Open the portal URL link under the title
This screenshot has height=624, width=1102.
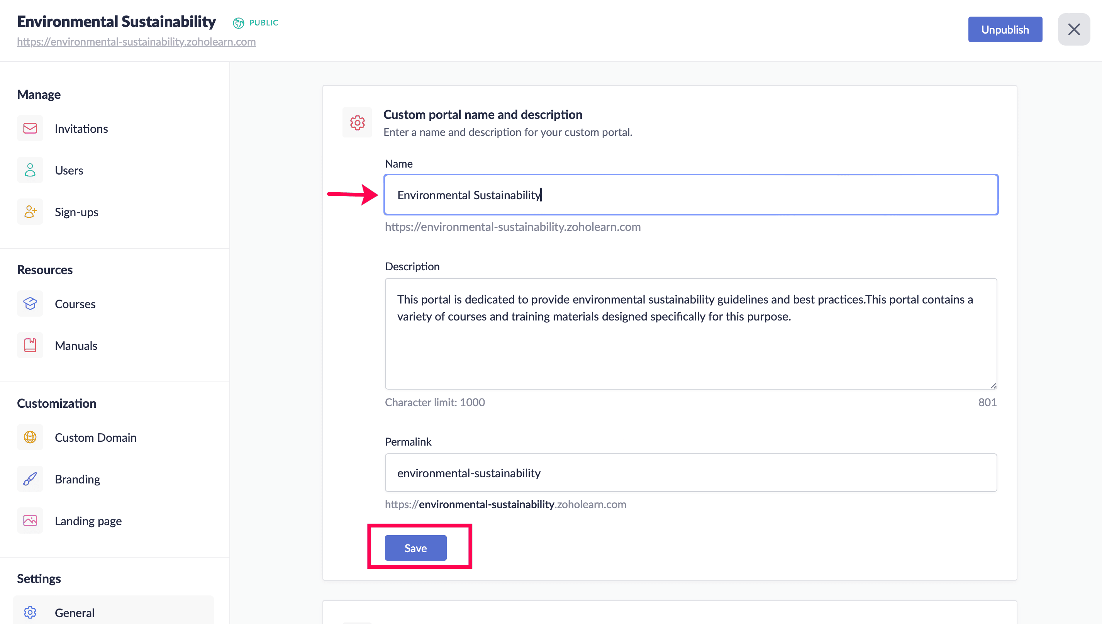pyautogui.click(x=136, y=42)
